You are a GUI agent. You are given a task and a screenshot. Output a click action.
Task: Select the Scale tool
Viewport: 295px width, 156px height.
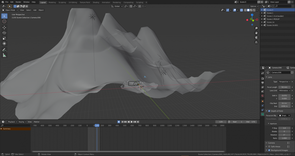click(4, 38)
